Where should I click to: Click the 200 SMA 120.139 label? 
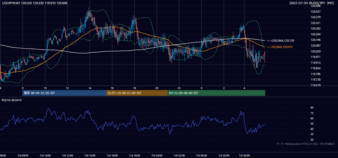[x=280, y=41]
